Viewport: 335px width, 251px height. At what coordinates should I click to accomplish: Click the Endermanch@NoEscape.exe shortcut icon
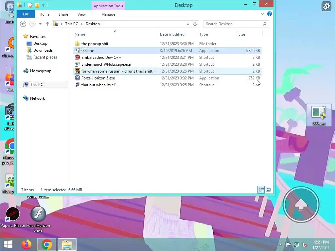coord(77,64)
